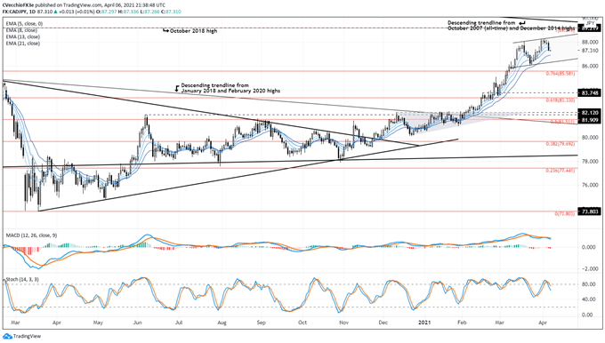The width and height of the screenshot is (605, 343).
Task: Click the Jun label on time axis
Action: coord(137,323)
